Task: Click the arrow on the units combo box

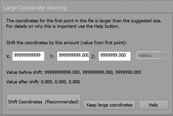Action: click(x=165, y=56)
